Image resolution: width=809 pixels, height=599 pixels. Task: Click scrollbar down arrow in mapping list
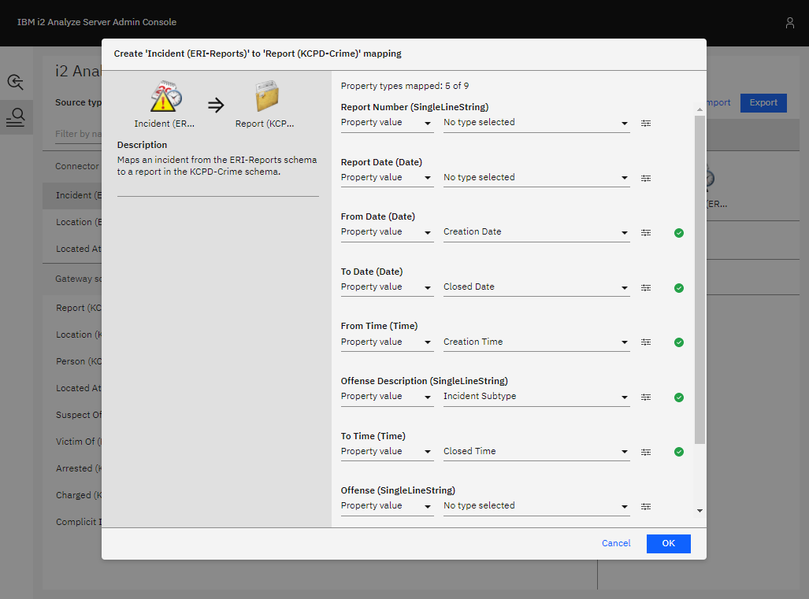pos(700,511)
